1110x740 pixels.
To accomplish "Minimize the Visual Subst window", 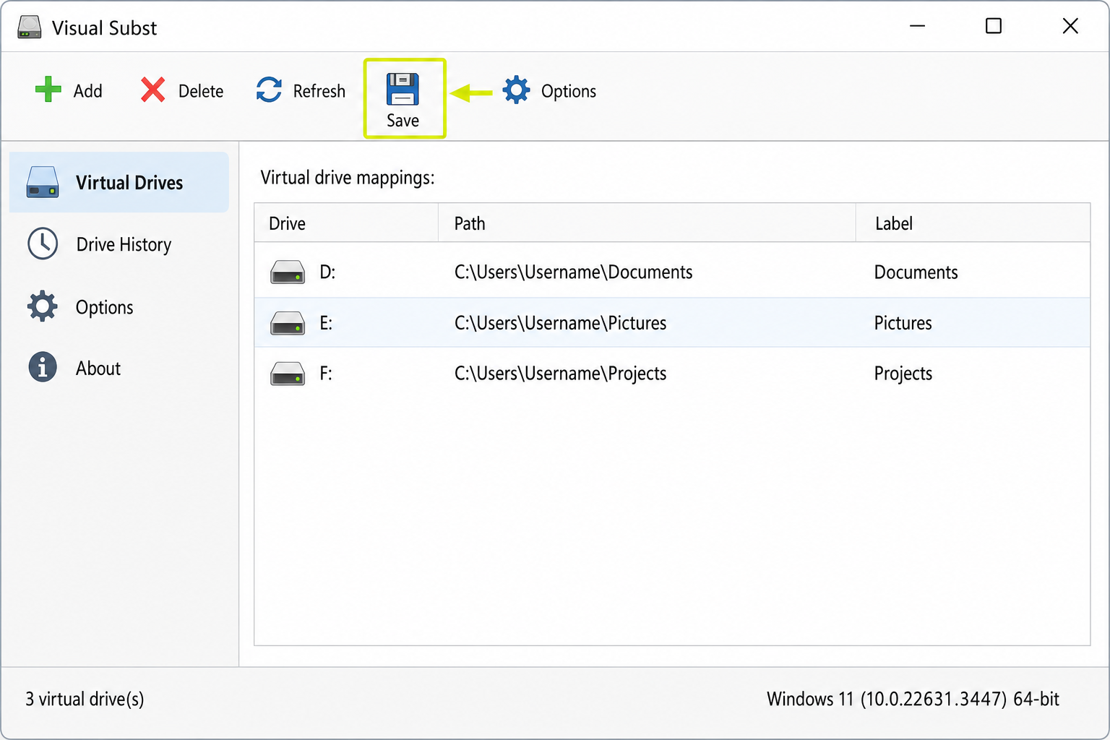I will coord(917,26).
